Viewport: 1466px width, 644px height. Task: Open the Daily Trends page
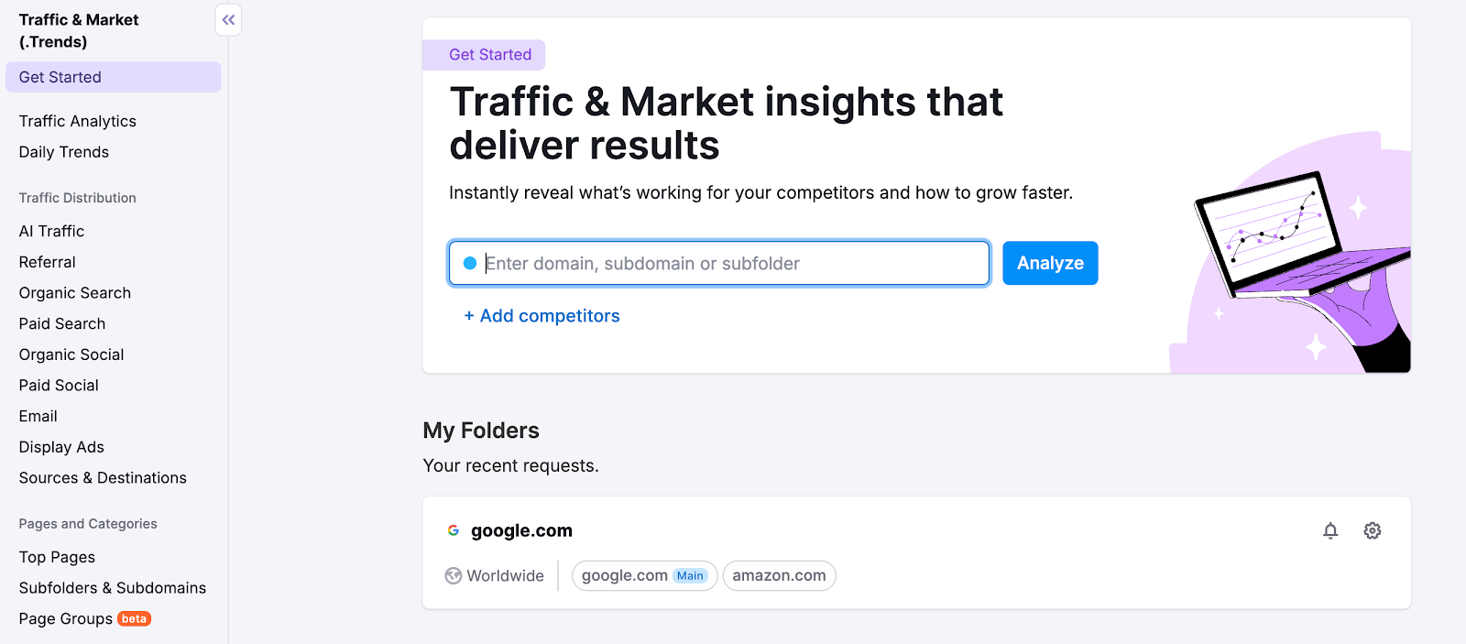point(63,151)
